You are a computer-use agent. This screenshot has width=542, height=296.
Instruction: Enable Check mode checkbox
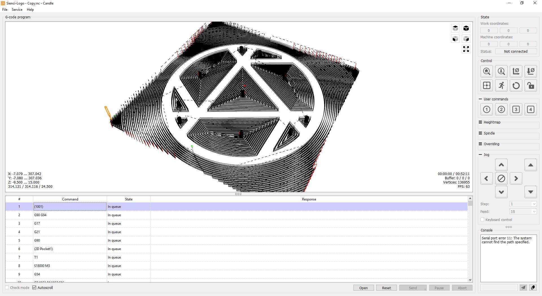7,288
